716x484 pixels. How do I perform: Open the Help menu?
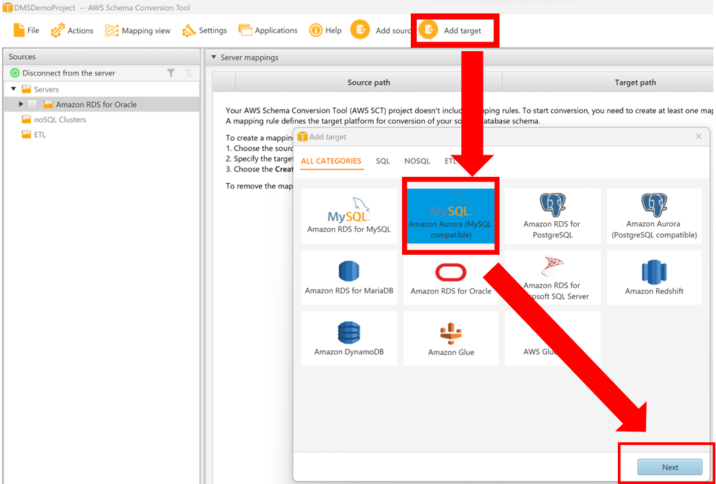(x=325, y=31)
